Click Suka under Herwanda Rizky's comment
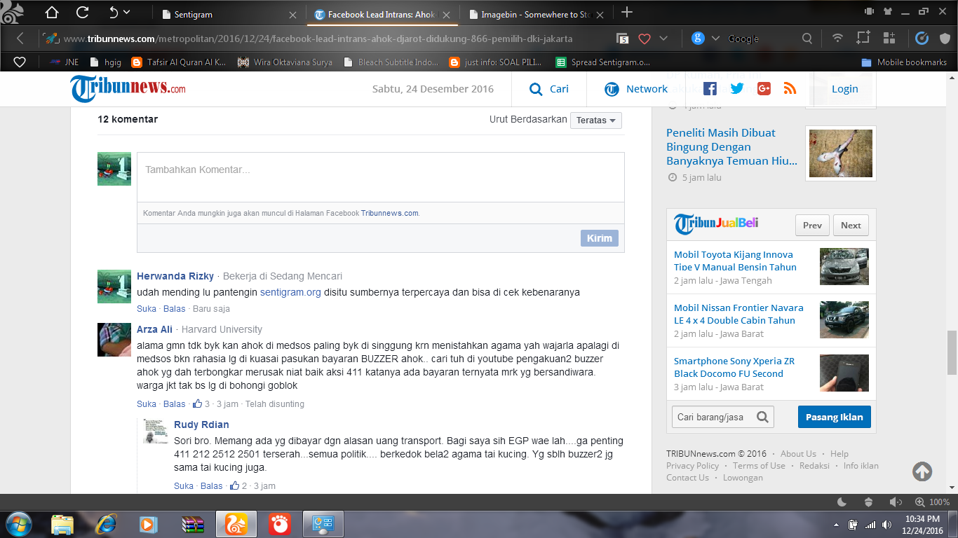This screenshot has height=538, width=958. [x=147, y=308]
